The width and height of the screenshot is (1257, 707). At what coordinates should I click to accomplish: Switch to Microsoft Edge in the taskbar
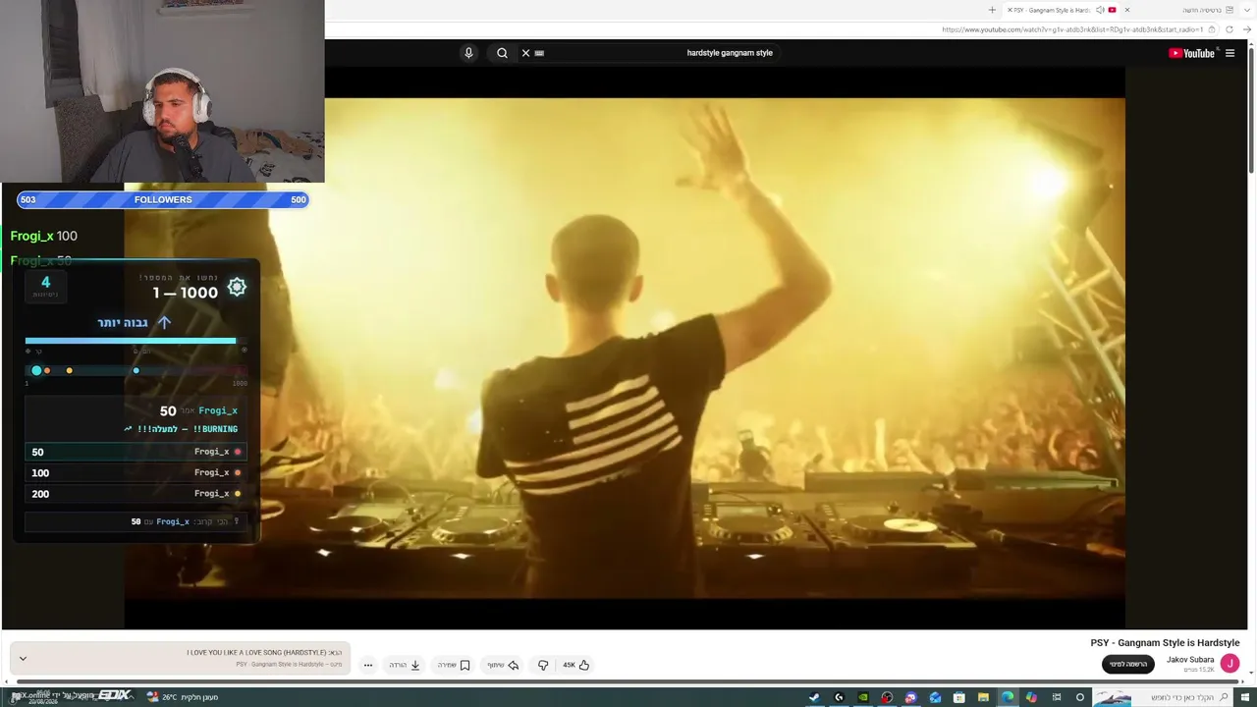pos(1008,697)
